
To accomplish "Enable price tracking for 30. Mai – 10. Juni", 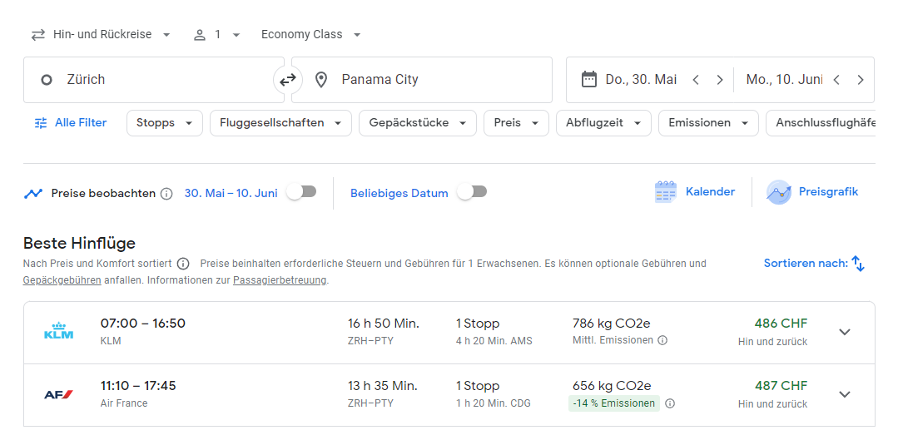I will pos(301,192).
